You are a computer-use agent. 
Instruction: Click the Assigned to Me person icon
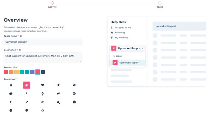112,27
